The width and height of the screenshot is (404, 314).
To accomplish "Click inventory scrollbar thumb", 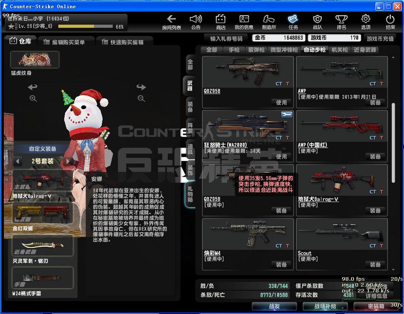I will tap(393, 143).
